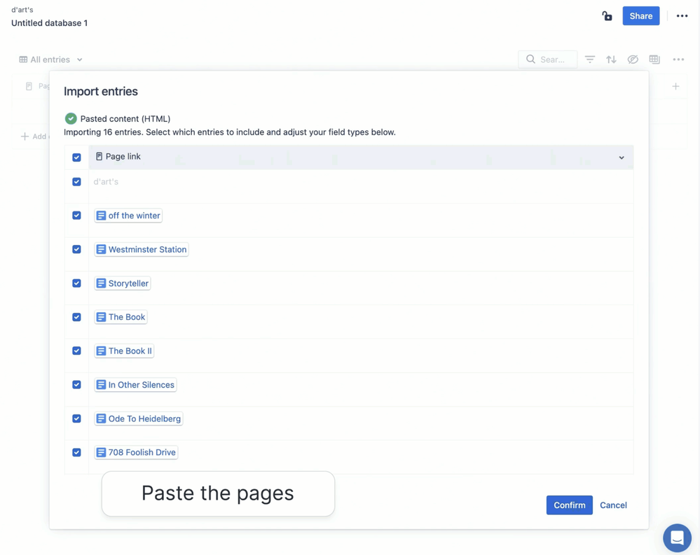The image size is (700, 555).
Task: Click the Add entry row behind dialog
Action: coord(34,136)
